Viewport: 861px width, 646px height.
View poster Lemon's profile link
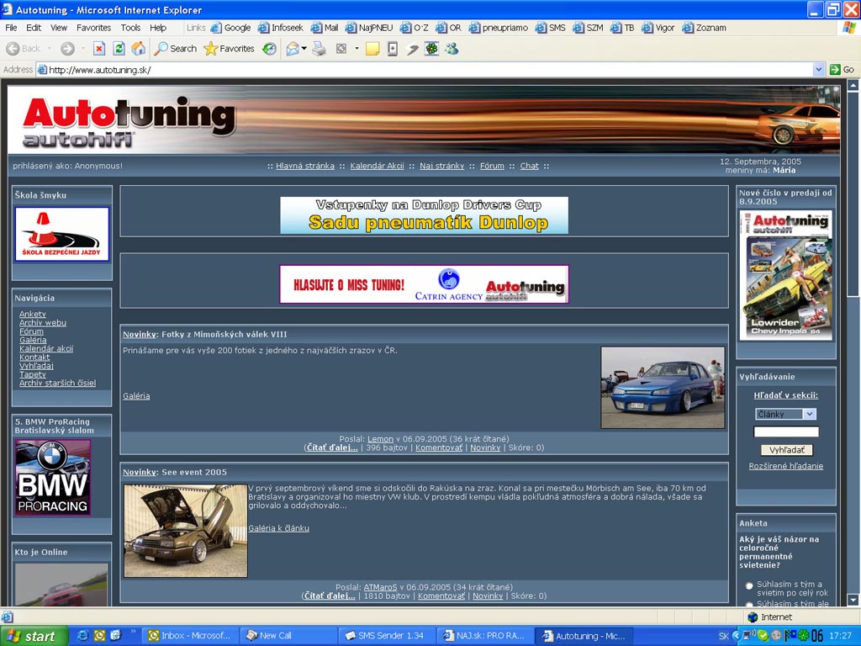(381, 439)
